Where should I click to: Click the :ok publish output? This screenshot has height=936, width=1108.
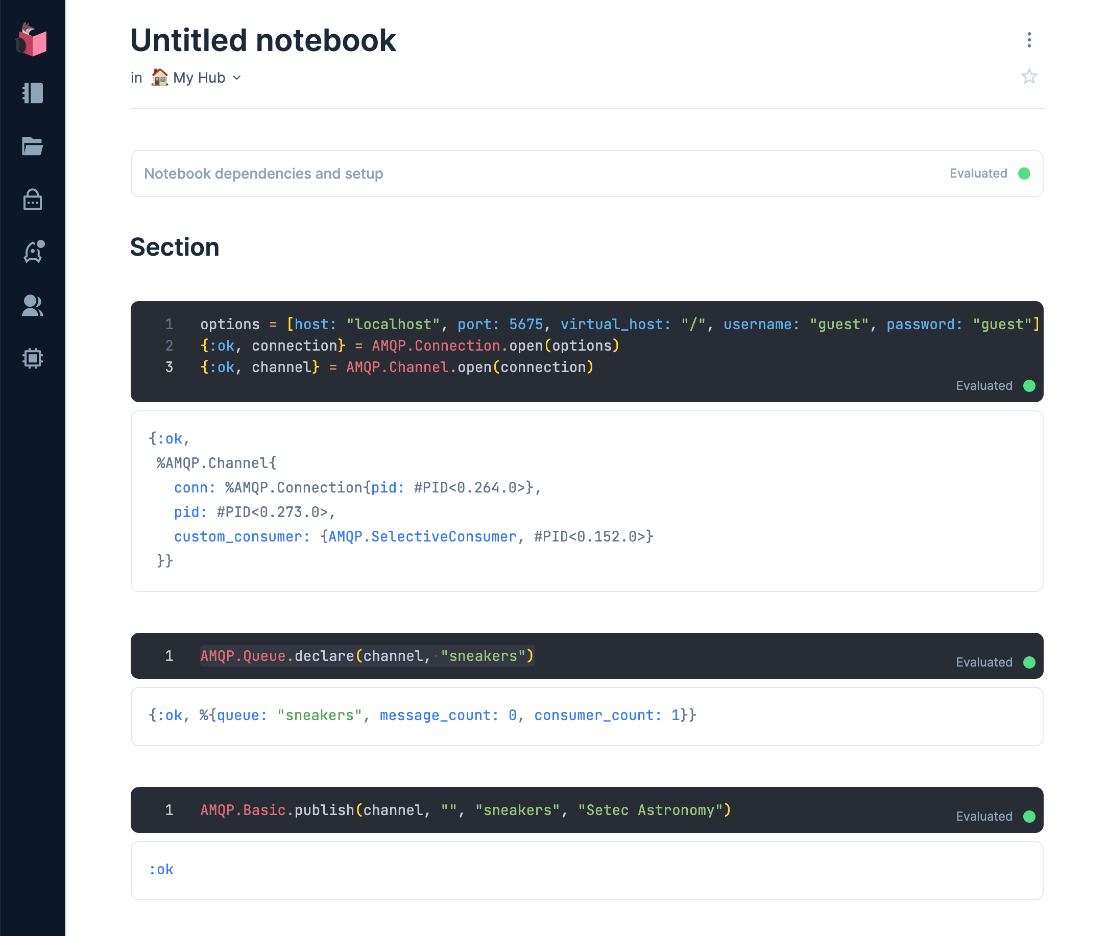(x=161, y=869)
